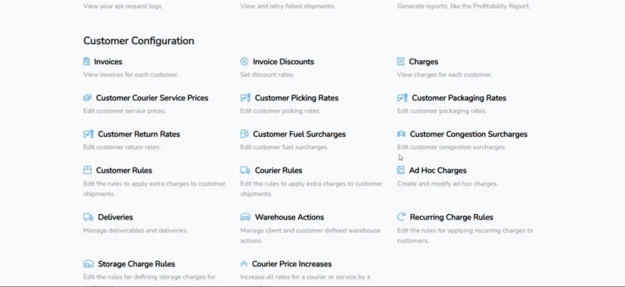
Task: Open the Customer Picking Rates link
Action: pos(296,98)
